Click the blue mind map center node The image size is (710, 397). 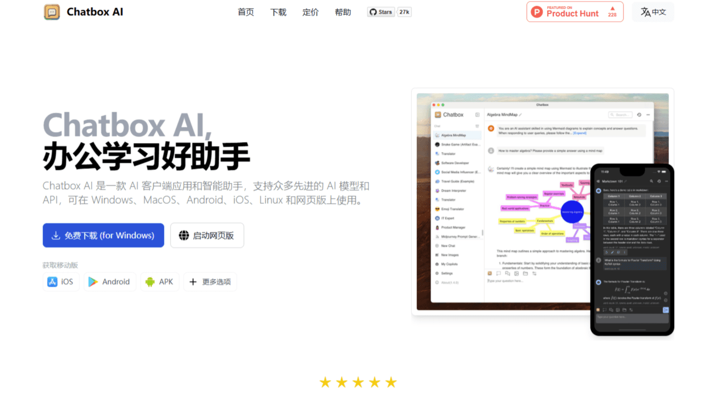point(572,212)
